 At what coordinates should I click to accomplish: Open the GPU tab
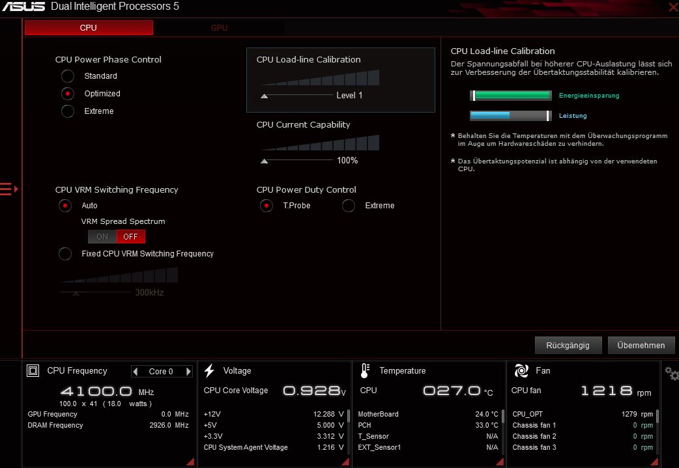[219, 28]
